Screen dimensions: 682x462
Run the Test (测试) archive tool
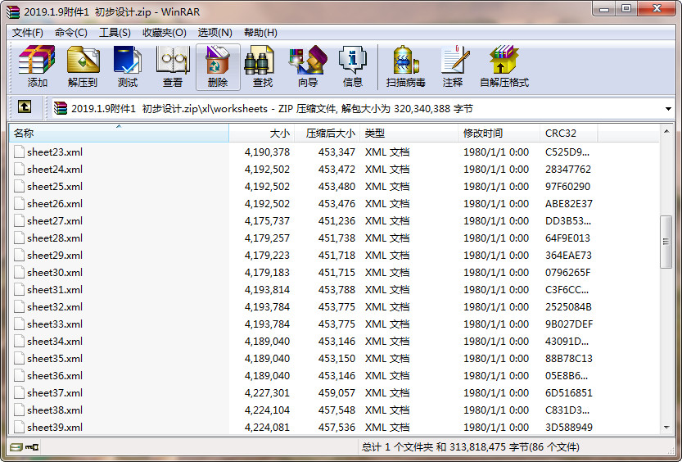tap(128, 66)
